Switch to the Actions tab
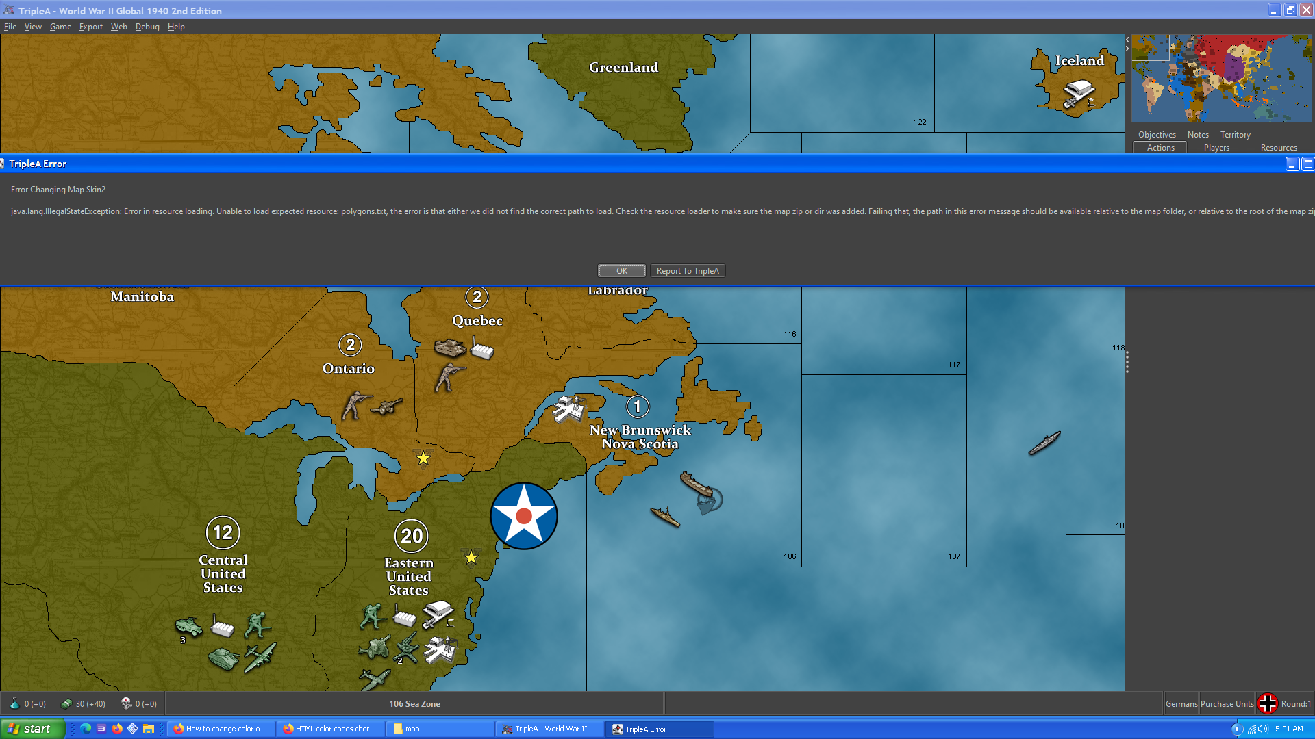The image size is (1315, 739). (x=1160, y=148)
